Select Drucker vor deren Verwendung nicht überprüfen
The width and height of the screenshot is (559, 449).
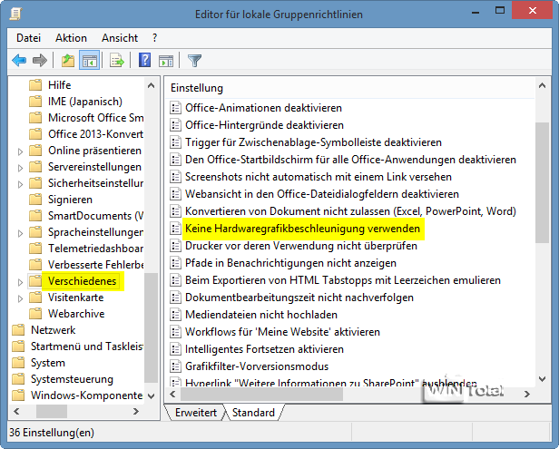pyautogui.click(x=301, y=246)
